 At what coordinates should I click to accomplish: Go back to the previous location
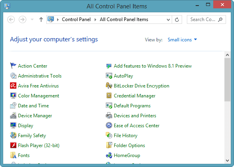tap(11, 19)
